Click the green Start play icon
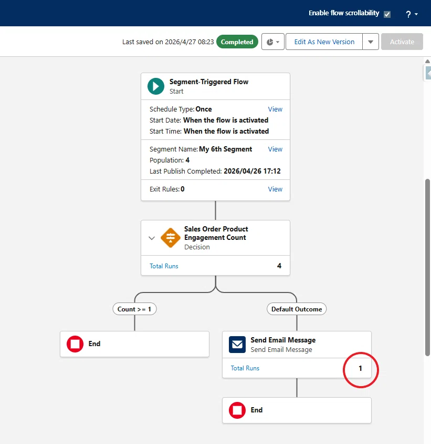 156,86
